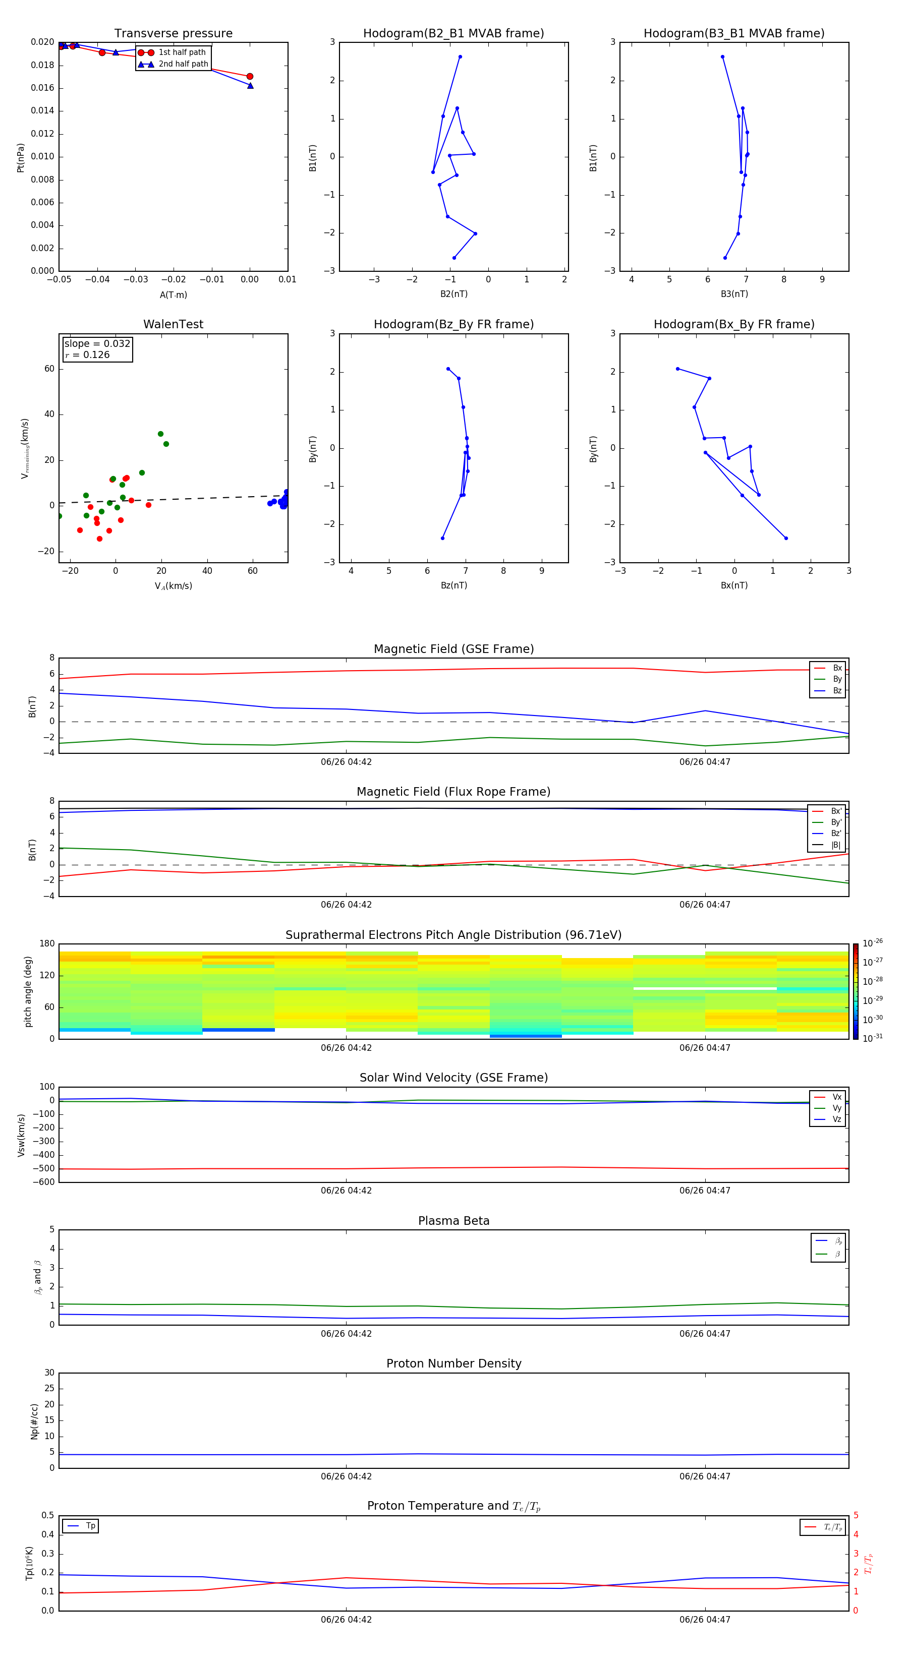Click the 'Hodogram(B2_B1 MVAB frame)' title
The image size is (908, 1664).
click(x=453, y=34)
